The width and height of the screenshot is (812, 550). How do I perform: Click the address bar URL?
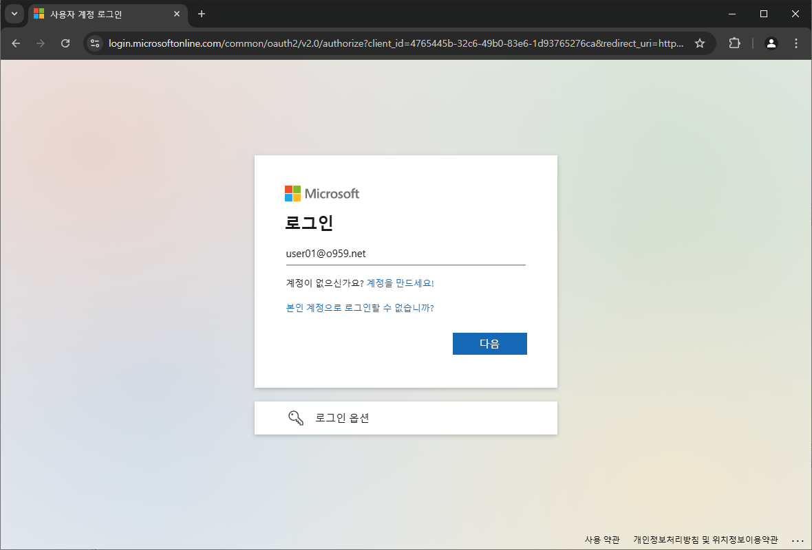point(396,43)
